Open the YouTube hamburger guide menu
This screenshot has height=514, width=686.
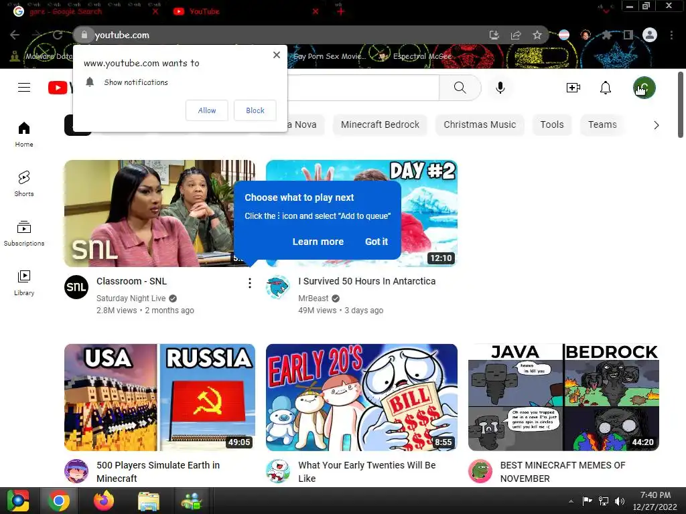[x=24, y=88]
